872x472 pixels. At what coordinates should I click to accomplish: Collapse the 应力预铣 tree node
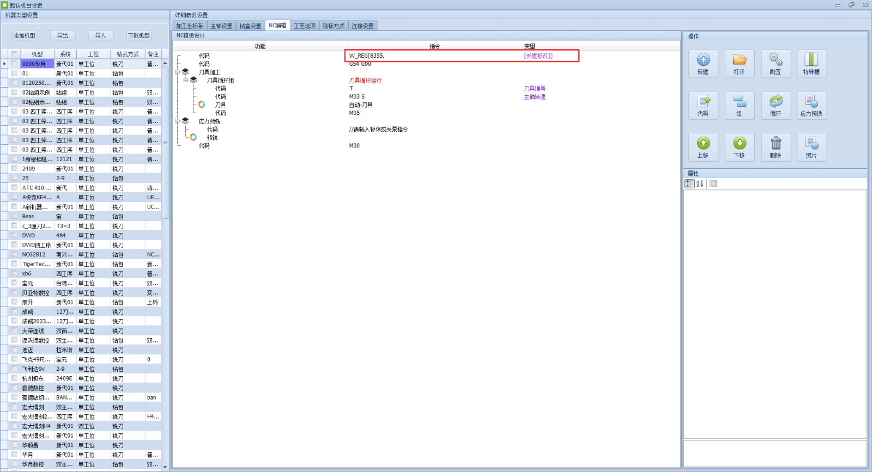178,121
